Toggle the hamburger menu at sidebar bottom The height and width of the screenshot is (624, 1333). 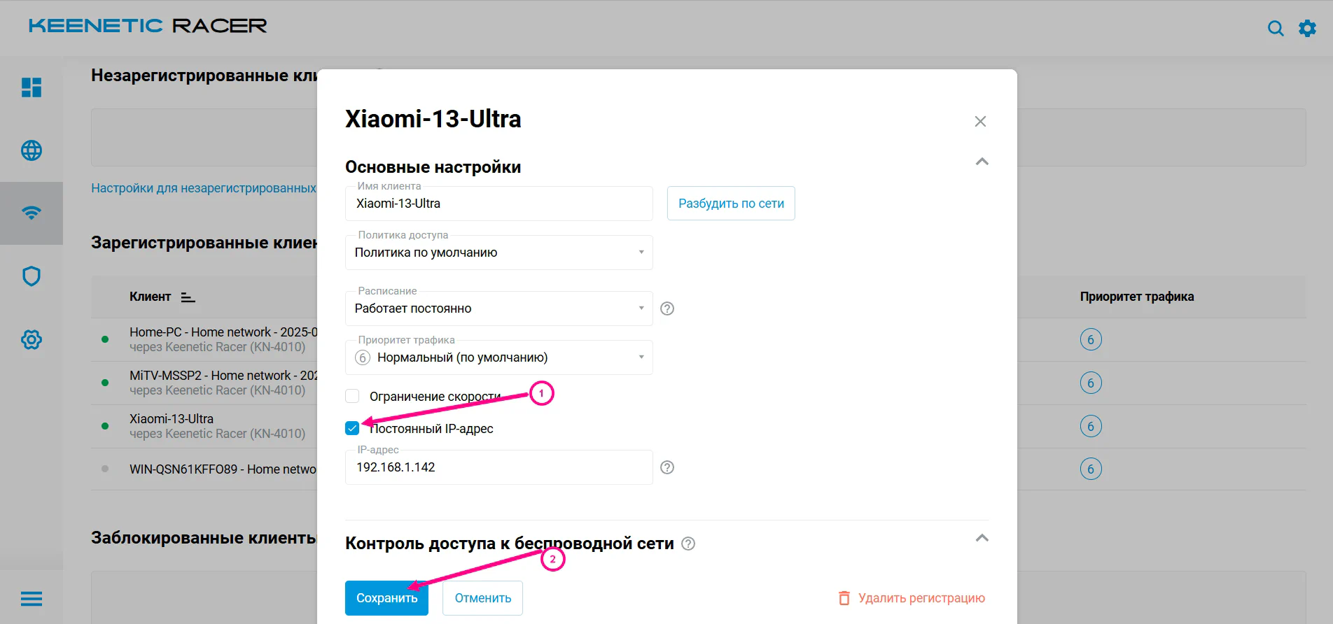[x=32, y=599]
